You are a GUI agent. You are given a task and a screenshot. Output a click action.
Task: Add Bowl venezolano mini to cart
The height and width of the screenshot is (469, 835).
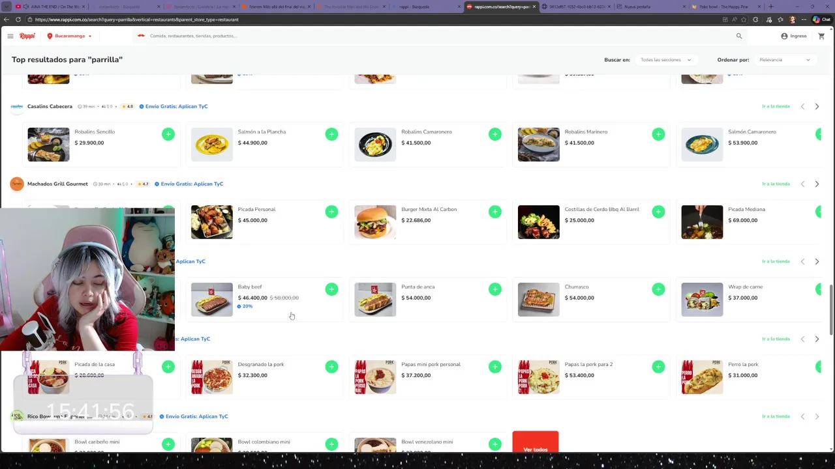coord(495,444)
